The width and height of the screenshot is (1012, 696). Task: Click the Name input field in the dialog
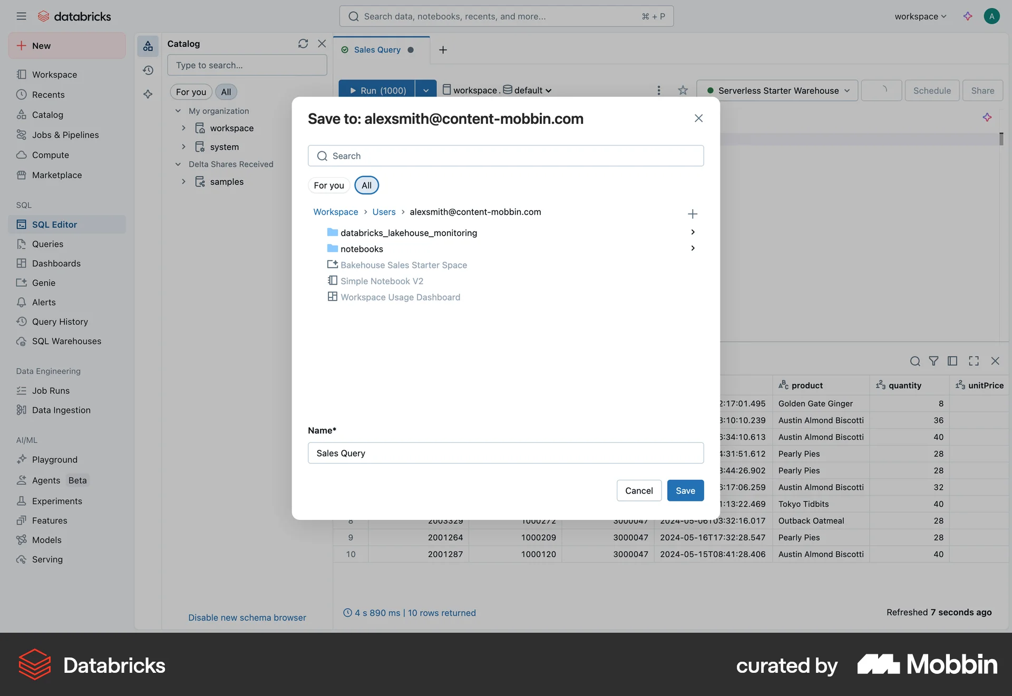coord(505,453)
